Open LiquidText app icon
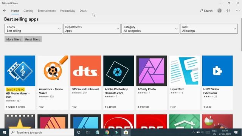Image resolution: width=242 pixels, height=136 pixels. (x=185, y=71)
